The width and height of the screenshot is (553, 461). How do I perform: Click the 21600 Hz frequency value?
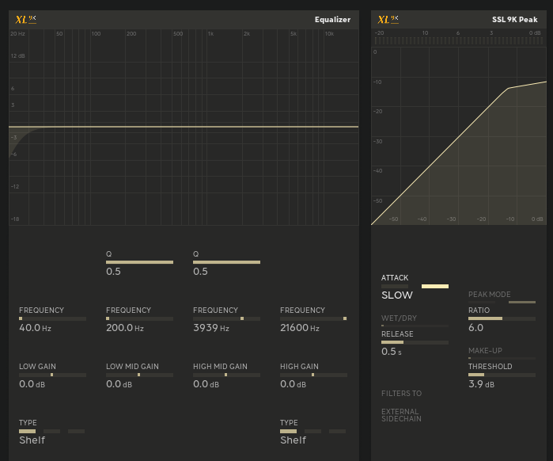pos(300,328)
